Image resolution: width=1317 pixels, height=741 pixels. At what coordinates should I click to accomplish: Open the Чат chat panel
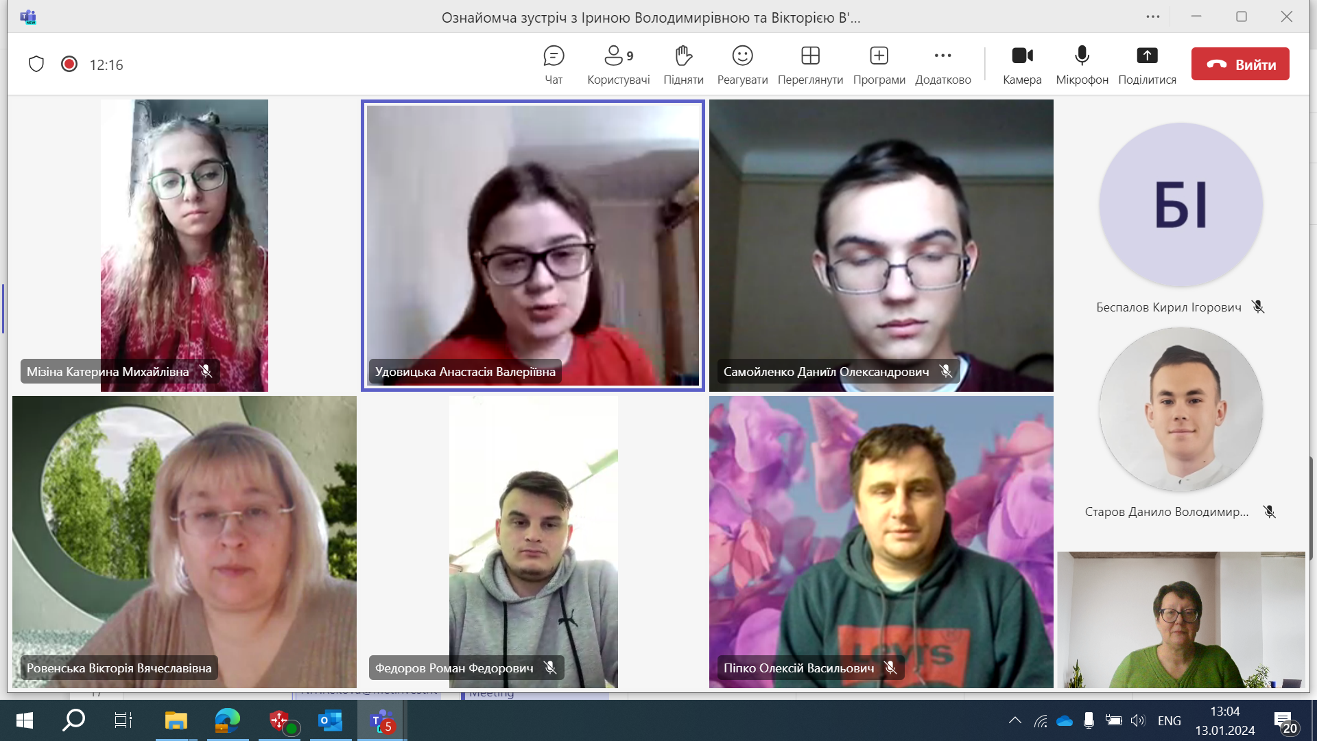554,64
